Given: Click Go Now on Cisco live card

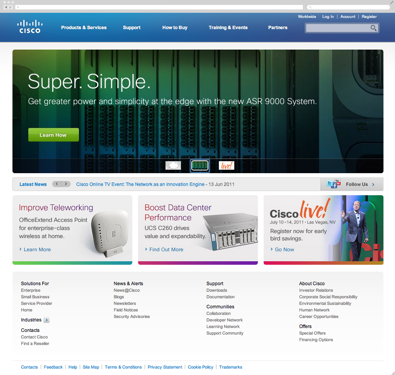Looking at the screenshot, I should pyautogui.click(x=284, y=250).
